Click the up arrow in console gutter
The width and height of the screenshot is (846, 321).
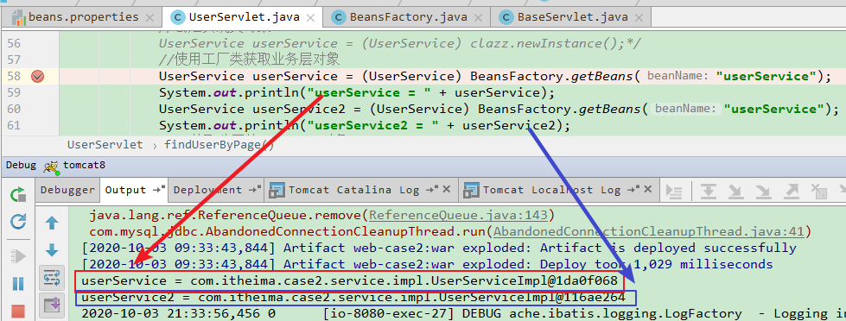point(52,223)
